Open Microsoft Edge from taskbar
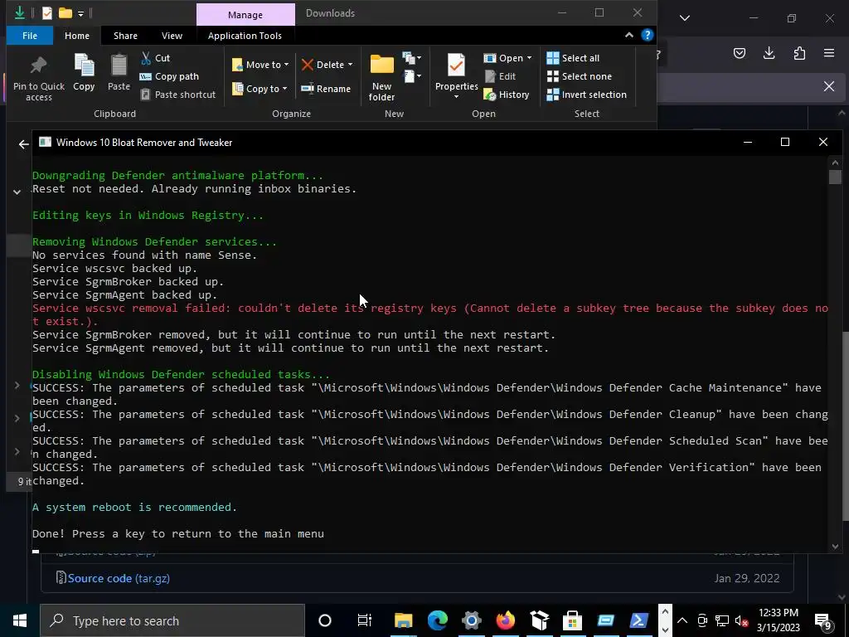Image resolution: width=849 pixels, height=637 pixels. click(x=438, y=620)
